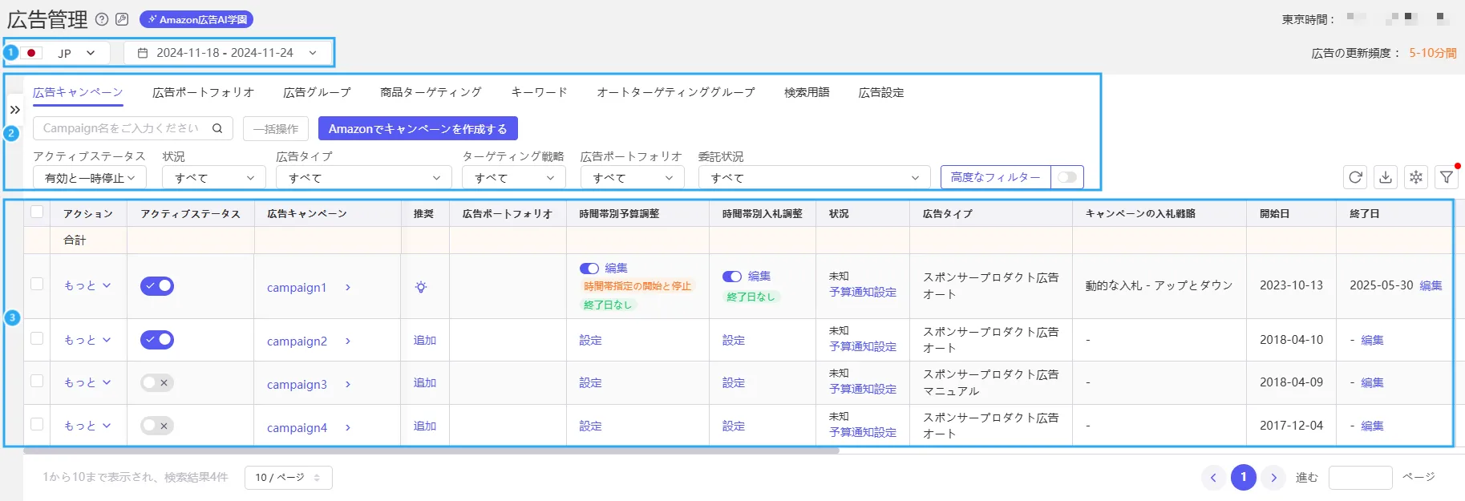Open the 10 / ページ page size selector
The height and width of the screenshot is (501, 1465).
(x=289, y=478)
